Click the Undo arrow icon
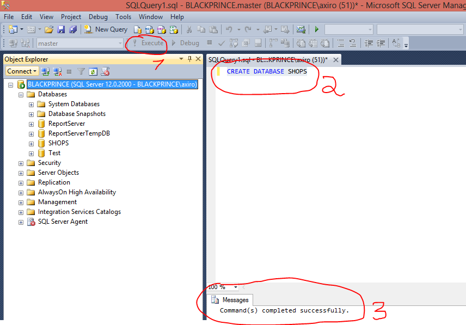 (x=229, y=29)
